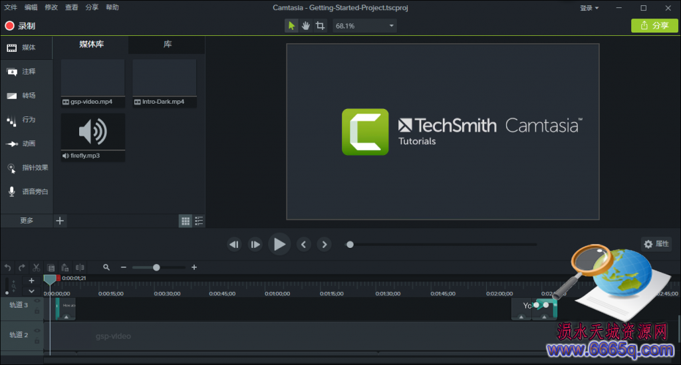Redo the last action
Viewport: 681px width, 365px height.
[x=22, y=267]
